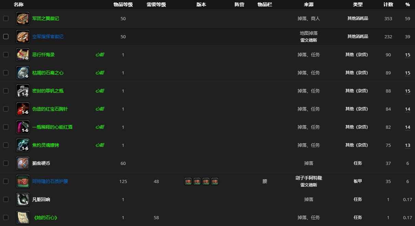Screen dimensions: 415x226
Task: Click the 阿特隆的石质护腰 belt icon
Action: (x=23, y=181)
